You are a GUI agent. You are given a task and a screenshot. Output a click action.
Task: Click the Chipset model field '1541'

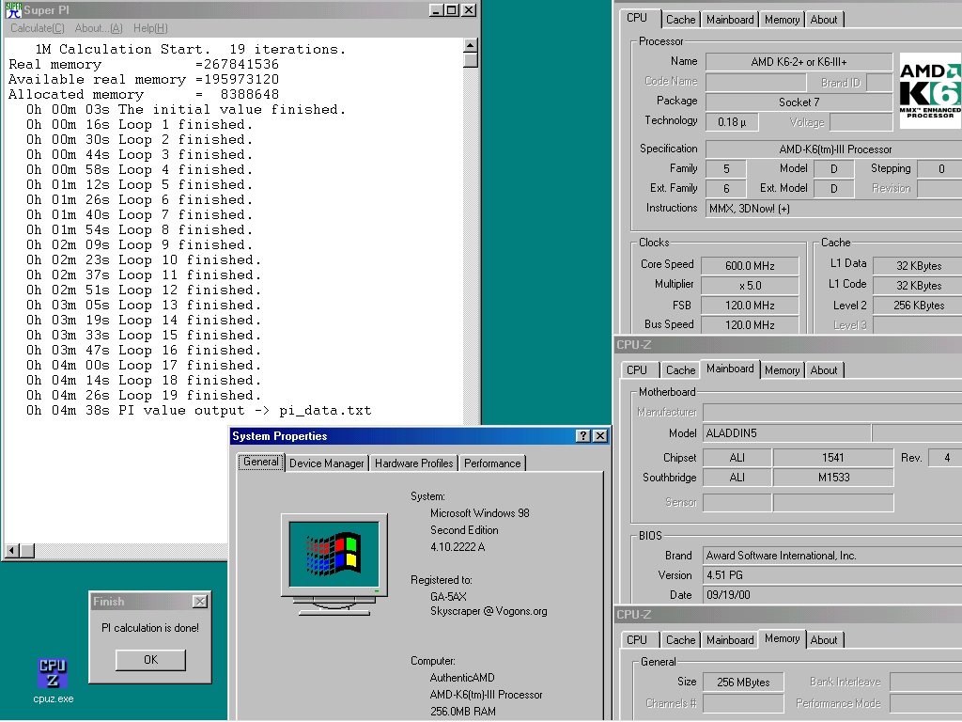833,458
